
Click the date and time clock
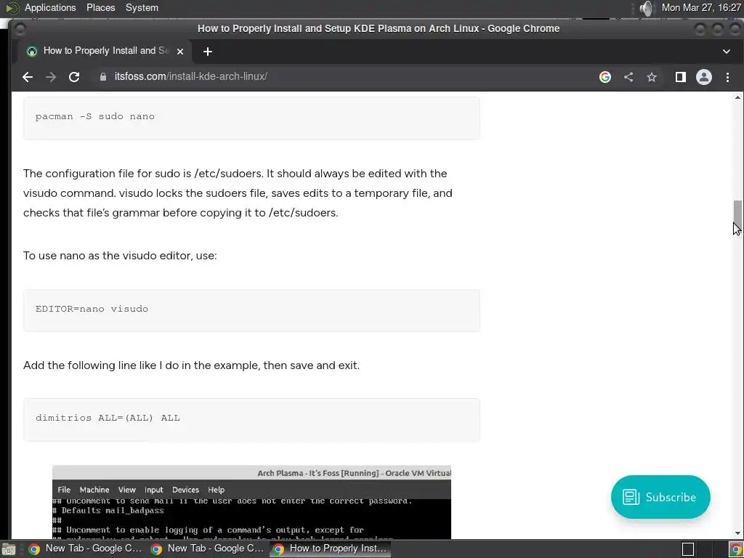click(x=701, y=7)
